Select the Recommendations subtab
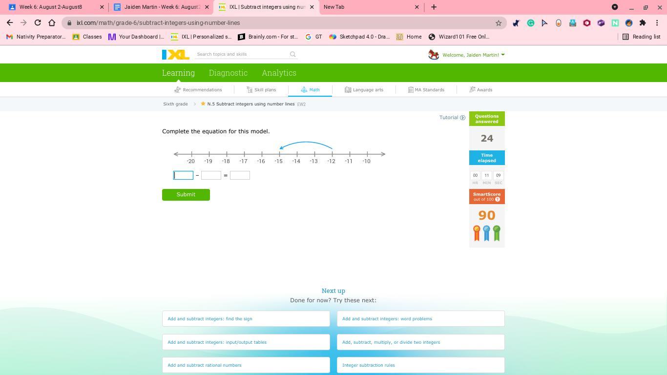Image resolution: width=667 pixels, height=375 pixels. click(x=198, y=90)
